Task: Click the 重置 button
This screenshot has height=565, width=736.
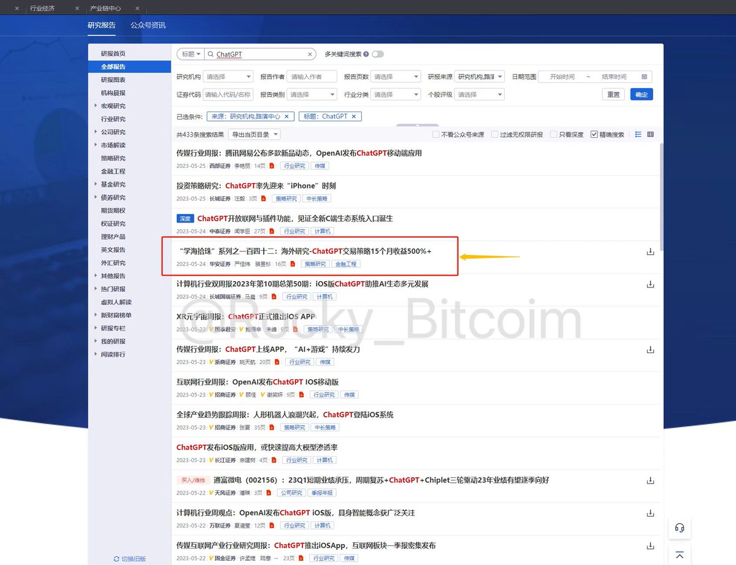Action: pyautogui.click(x=613, y=95)
